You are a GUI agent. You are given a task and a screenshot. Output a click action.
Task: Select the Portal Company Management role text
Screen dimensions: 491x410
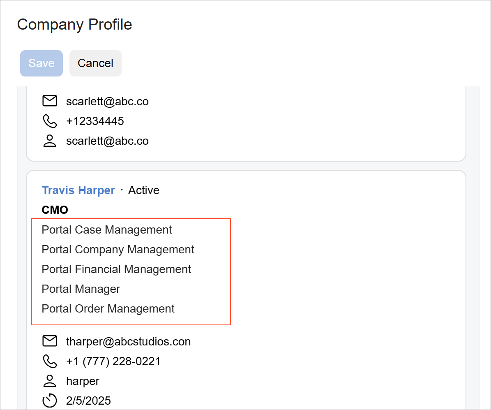coord(118,250)
